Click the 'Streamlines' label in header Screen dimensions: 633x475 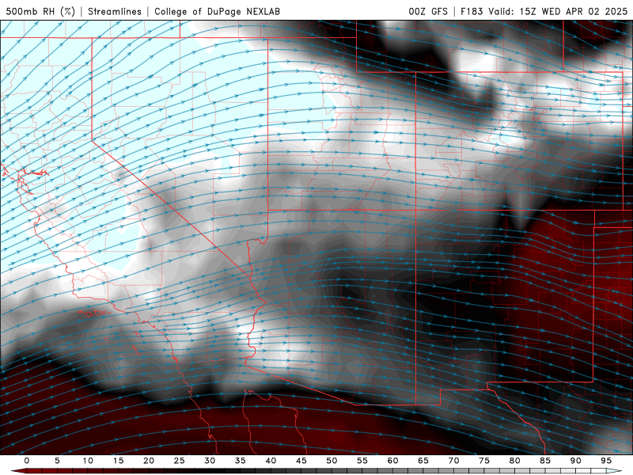[115, 11]
